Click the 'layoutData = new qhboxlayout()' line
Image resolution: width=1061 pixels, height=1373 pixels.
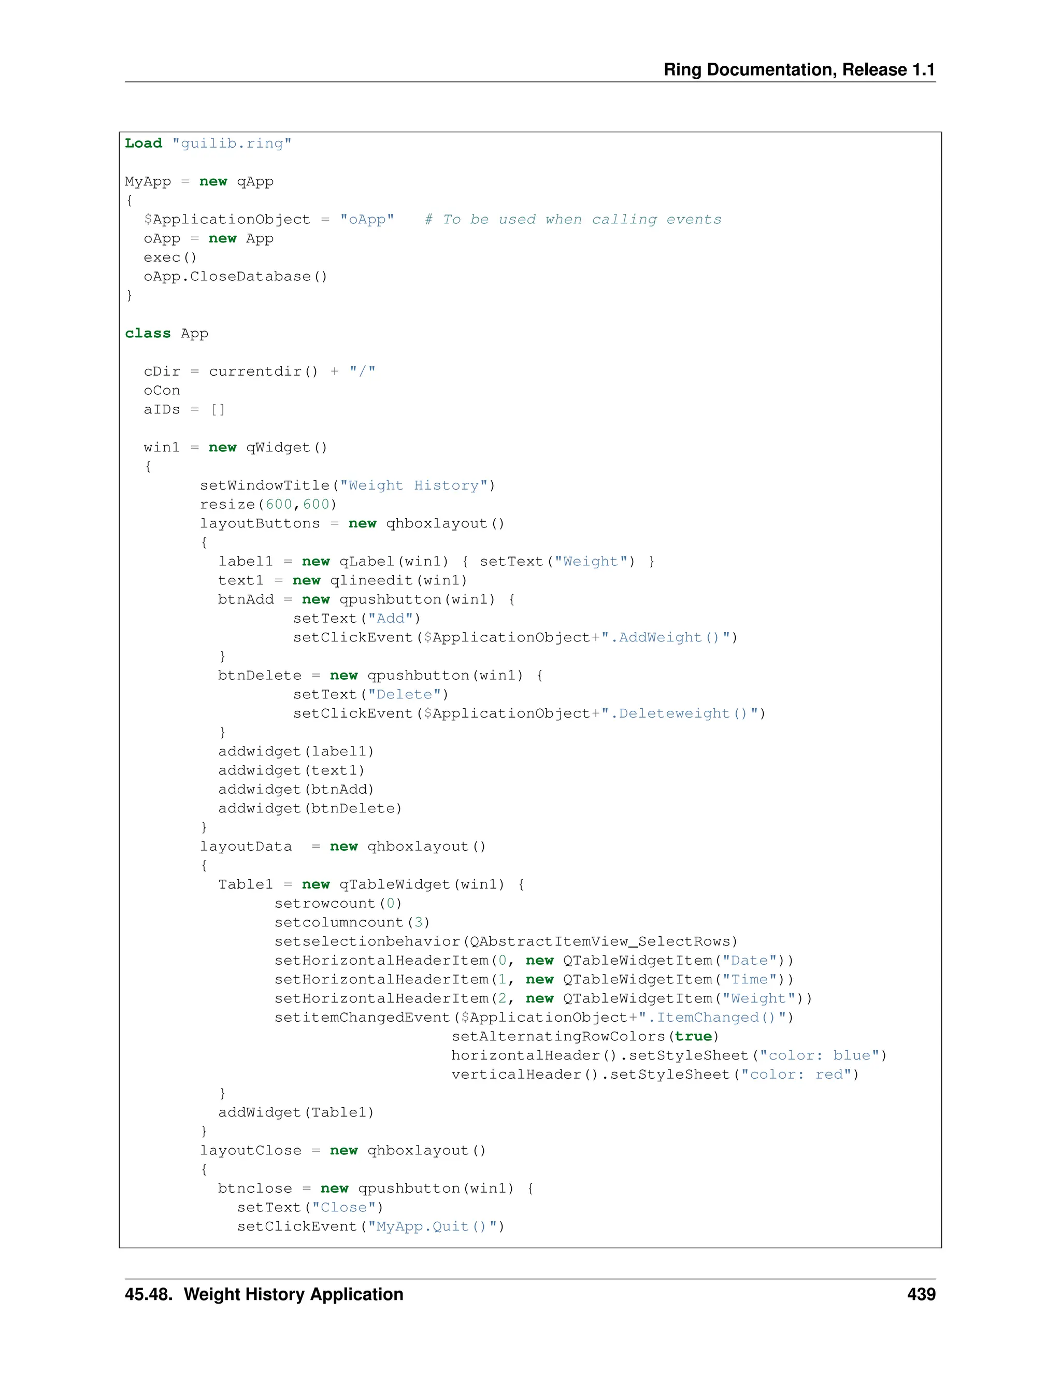(343, 847)
